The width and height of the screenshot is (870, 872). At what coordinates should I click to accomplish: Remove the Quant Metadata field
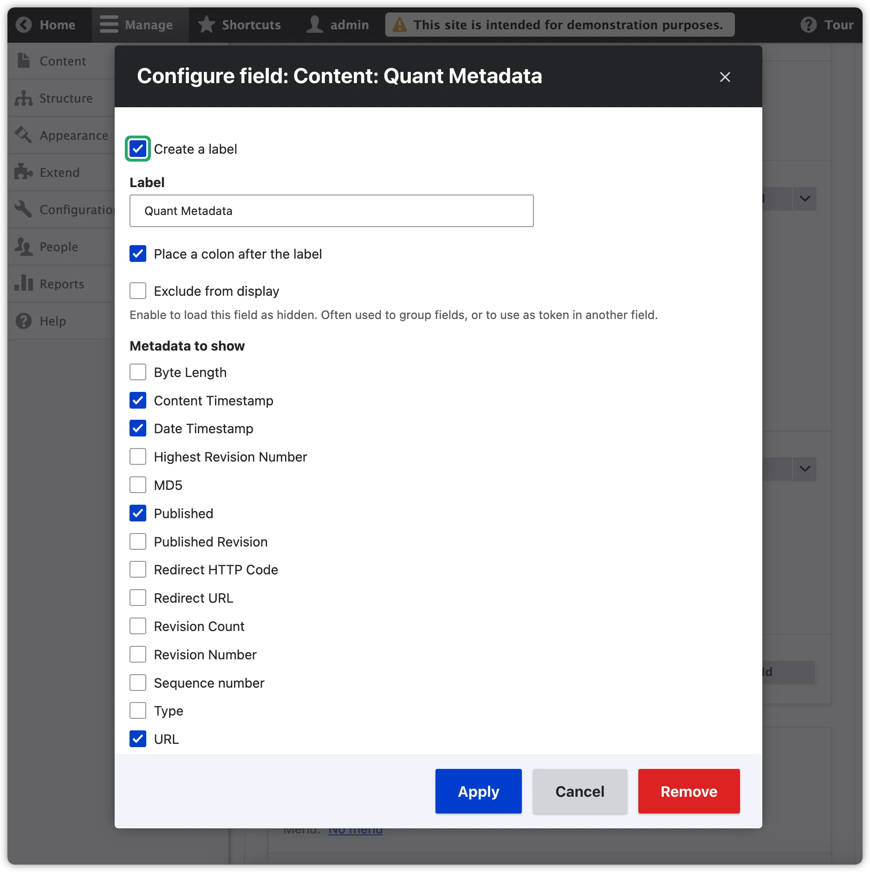[x=688, y=791]
